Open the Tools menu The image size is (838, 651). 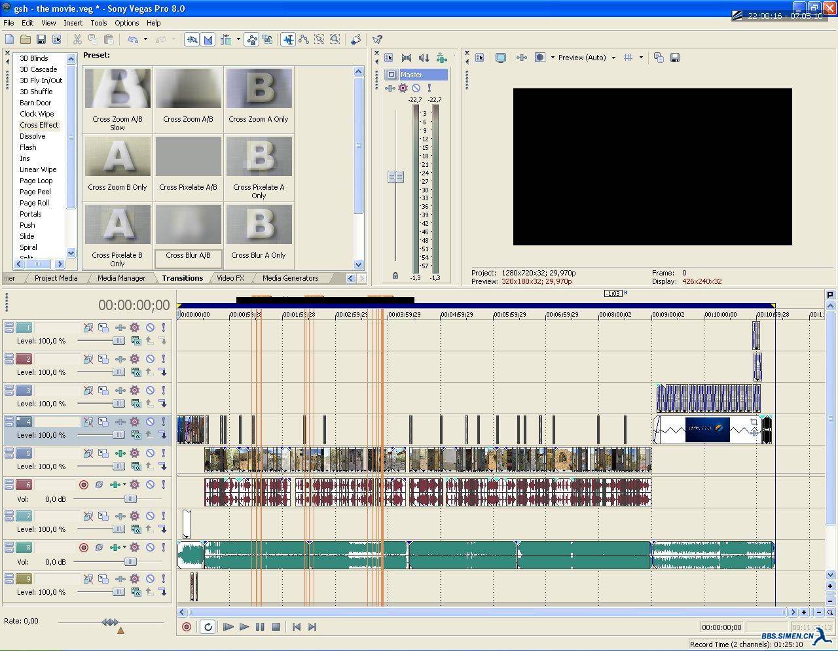(x=99, y=23)
